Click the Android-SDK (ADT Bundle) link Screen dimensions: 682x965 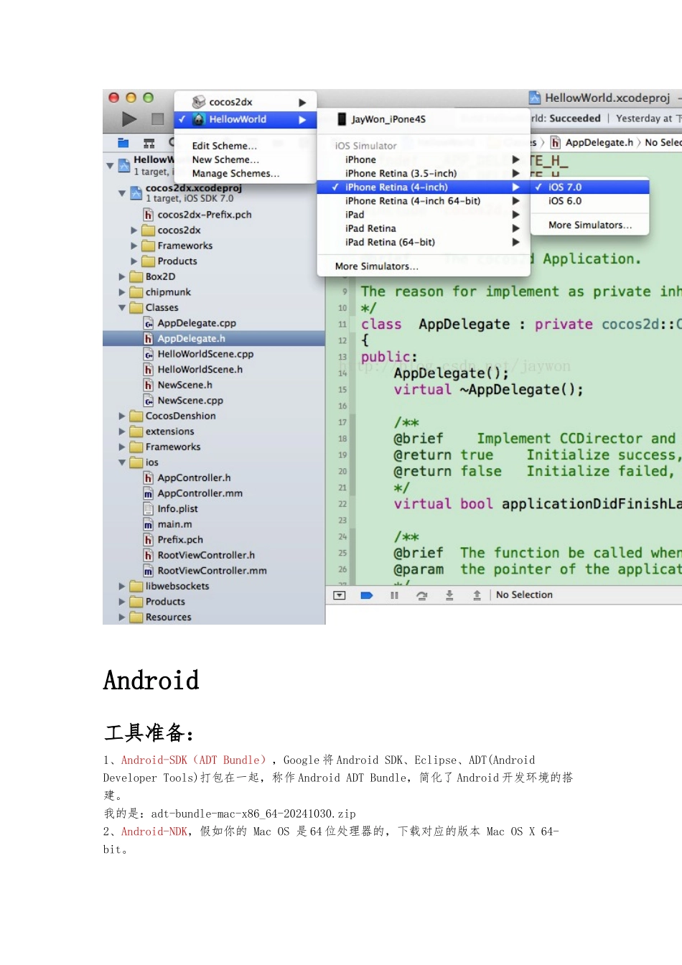pos(195,760)
